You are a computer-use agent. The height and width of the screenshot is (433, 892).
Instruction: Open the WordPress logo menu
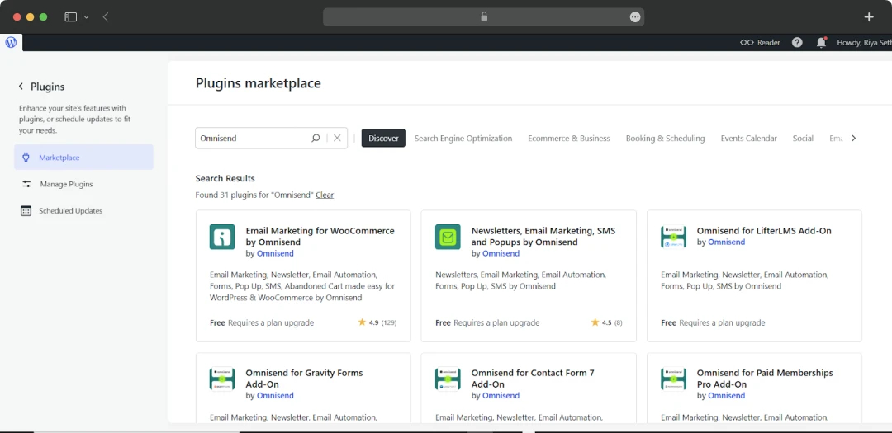[x=11, y=43]
